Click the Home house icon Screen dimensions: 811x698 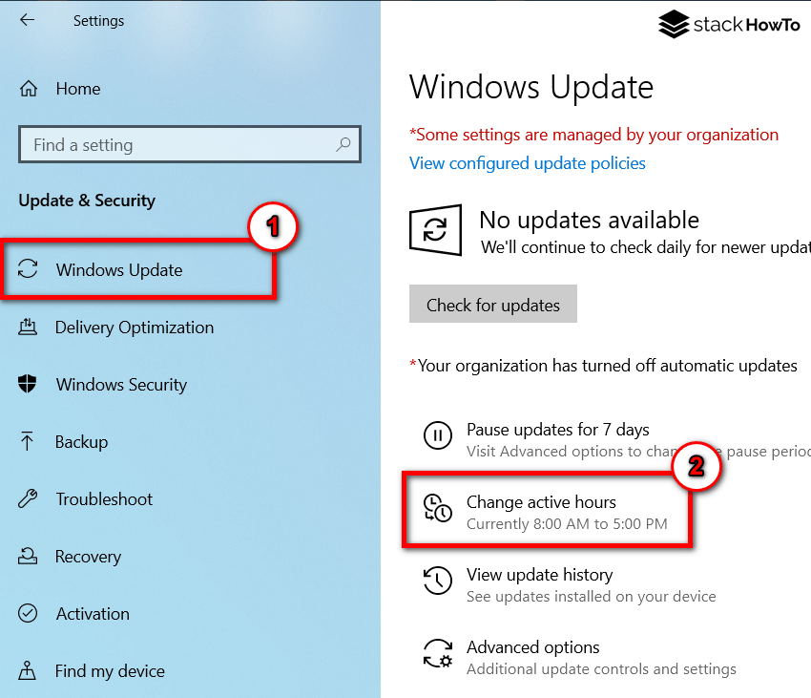tap(30, 88)
